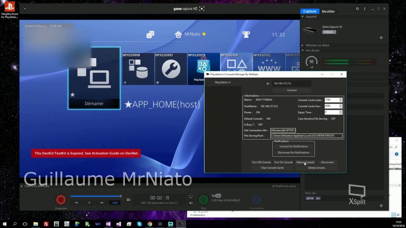The height and width of the screenshot is (228, 406).
Task: Expand the Diffusion en direct section
Action: [303, 45]
